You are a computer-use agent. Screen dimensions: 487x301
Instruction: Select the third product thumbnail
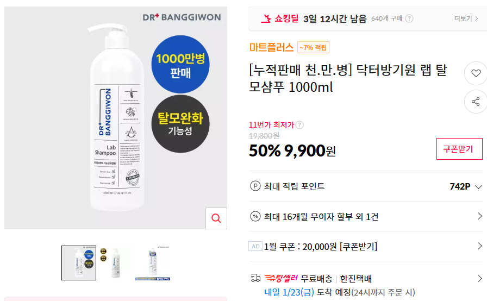153,263
